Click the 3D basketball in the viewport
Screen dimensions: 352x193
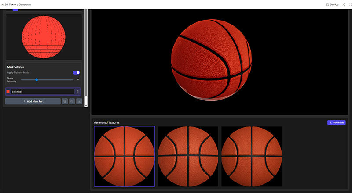tap(212, 59)
